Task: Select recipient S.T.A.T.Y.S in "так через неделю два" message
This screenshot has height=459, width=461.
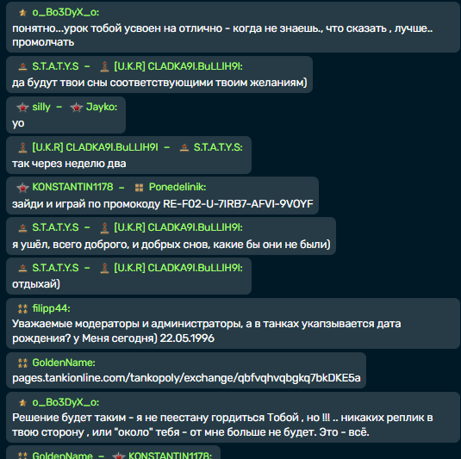Action: (218, 147)
